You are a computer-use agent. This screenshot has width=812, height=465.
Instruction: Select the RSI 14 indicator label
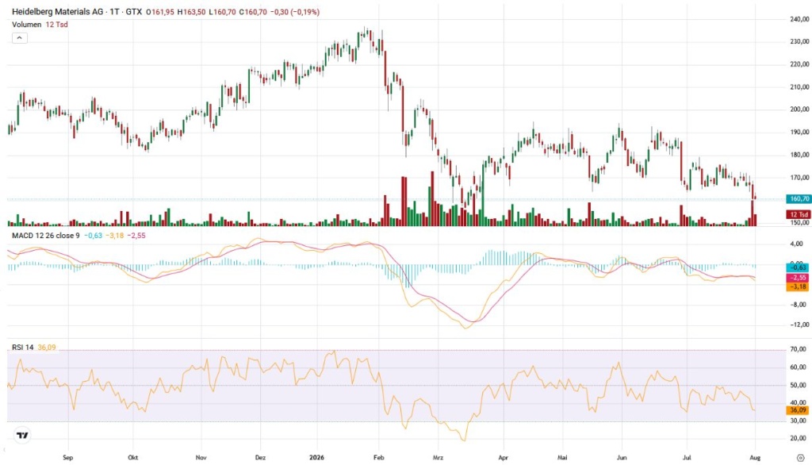[22, 348]
